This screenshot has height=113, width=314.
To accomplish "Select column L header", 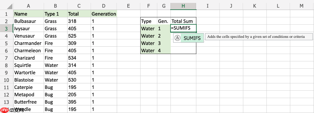I will (x=278, y=6).
